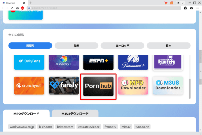The height and width of the screenshot is (135, 202).
Task: Click the back navigation arrow
Action: click(x=3, y=8)
